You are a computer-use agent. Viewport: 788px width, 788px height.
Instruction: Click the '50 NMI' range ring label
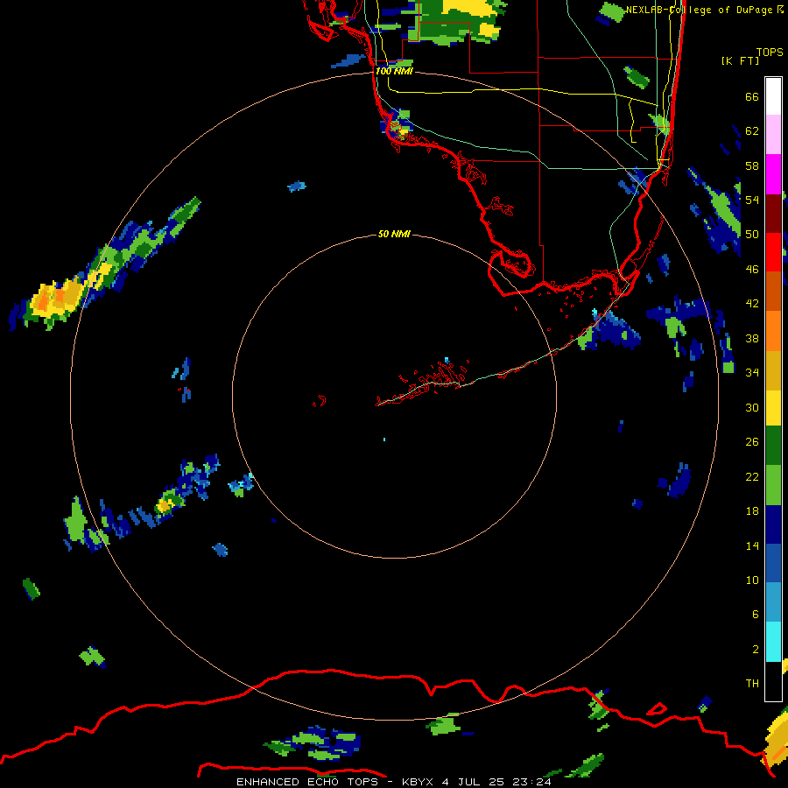pos(394,234)
